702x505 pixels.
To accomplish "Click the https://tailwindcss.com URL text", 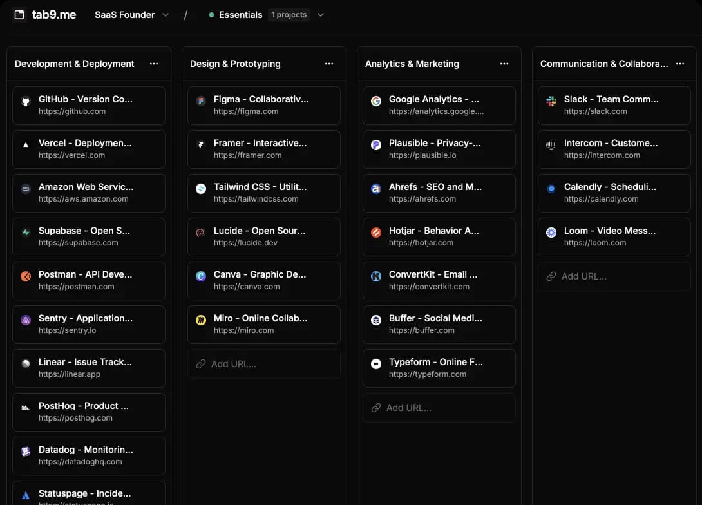I will [x=256, y=199].
